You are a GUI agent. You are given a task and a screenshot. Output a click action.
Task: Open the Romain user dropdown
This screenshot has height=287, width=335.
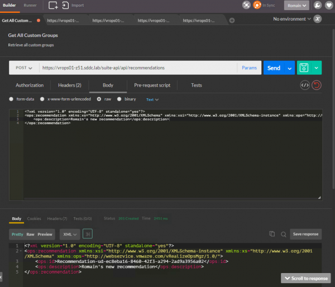[296, 6]
